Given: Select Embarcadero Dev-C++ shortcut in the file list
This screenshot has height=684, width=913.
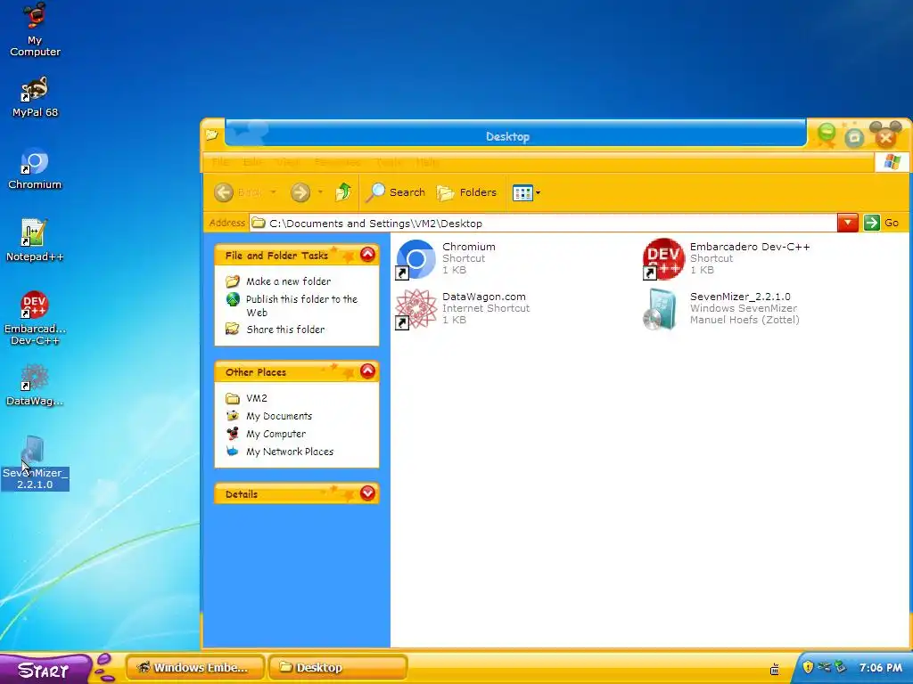Looking at the screenshot, I should [x=726, y=258].
